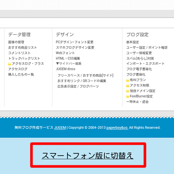Open 画像の管理 under データ管理

16,42
